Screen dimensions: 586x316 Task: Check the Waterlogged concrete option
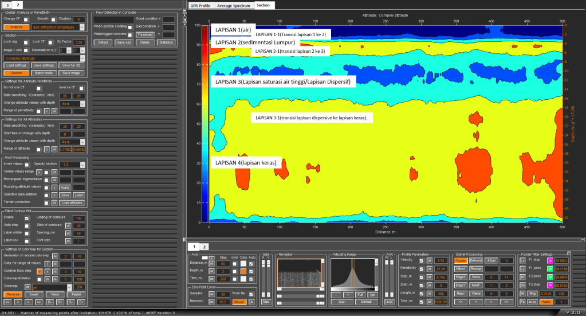130,34
